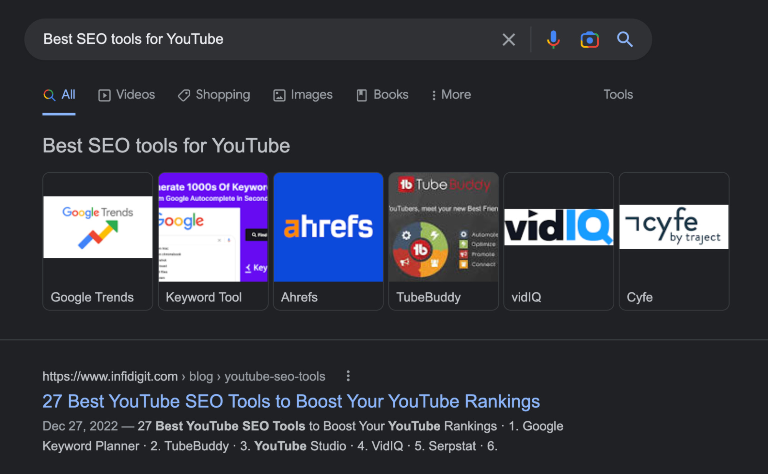Screen dimensions: 768x474
Task: Clear the search bar with X button
Action: pos(508,39)
